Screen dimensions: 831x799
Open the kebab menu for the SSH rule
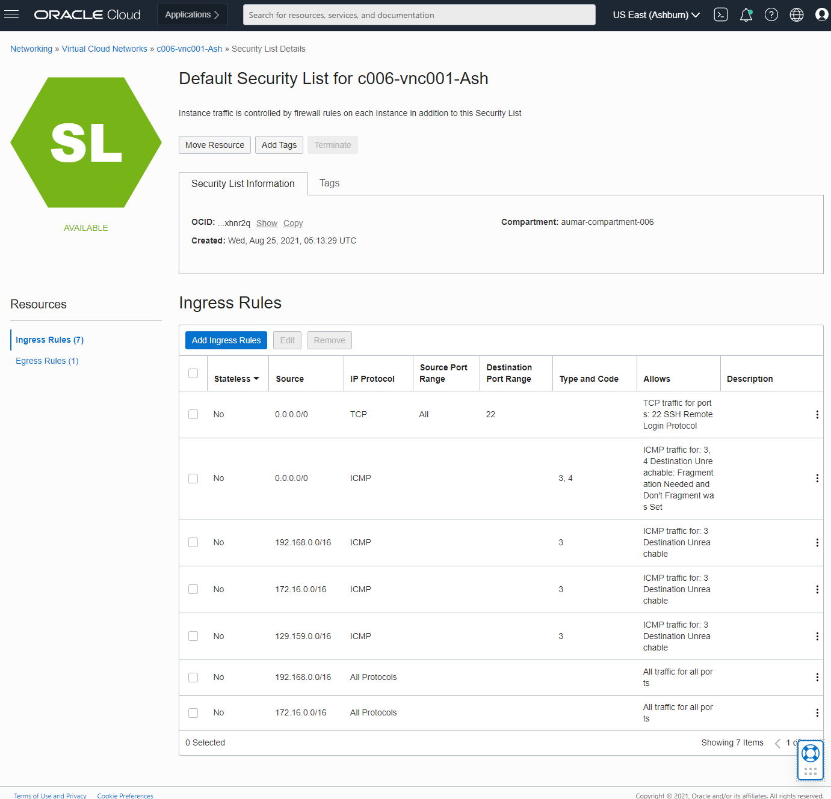coord(817,414)
